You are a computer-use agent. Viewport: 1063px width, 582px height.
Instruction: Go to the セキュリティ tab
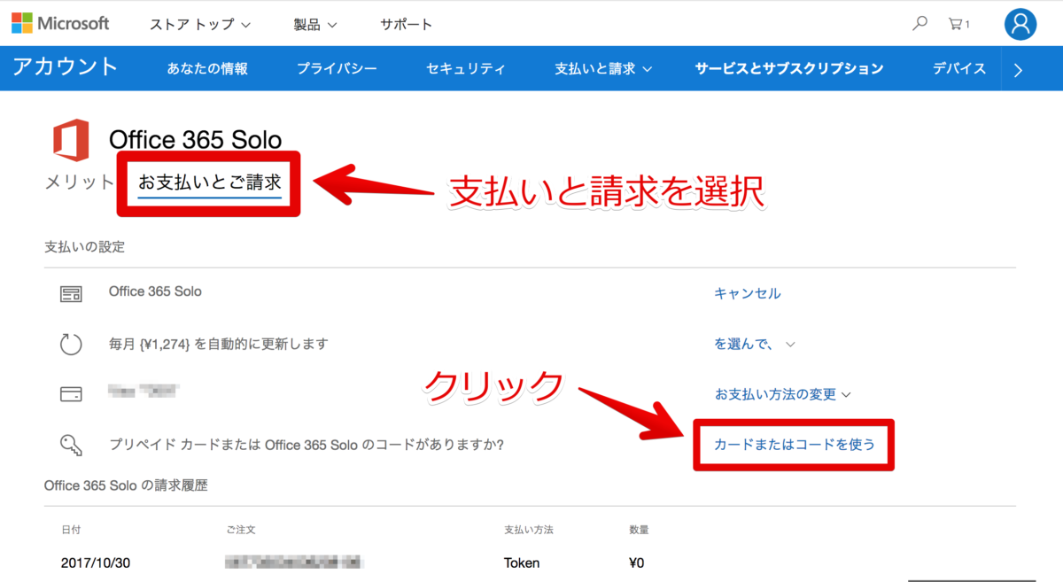[x=466, y=68]
